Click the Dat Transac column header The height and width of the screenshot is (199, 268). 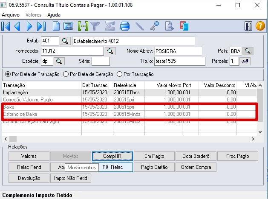coord(97,85)
